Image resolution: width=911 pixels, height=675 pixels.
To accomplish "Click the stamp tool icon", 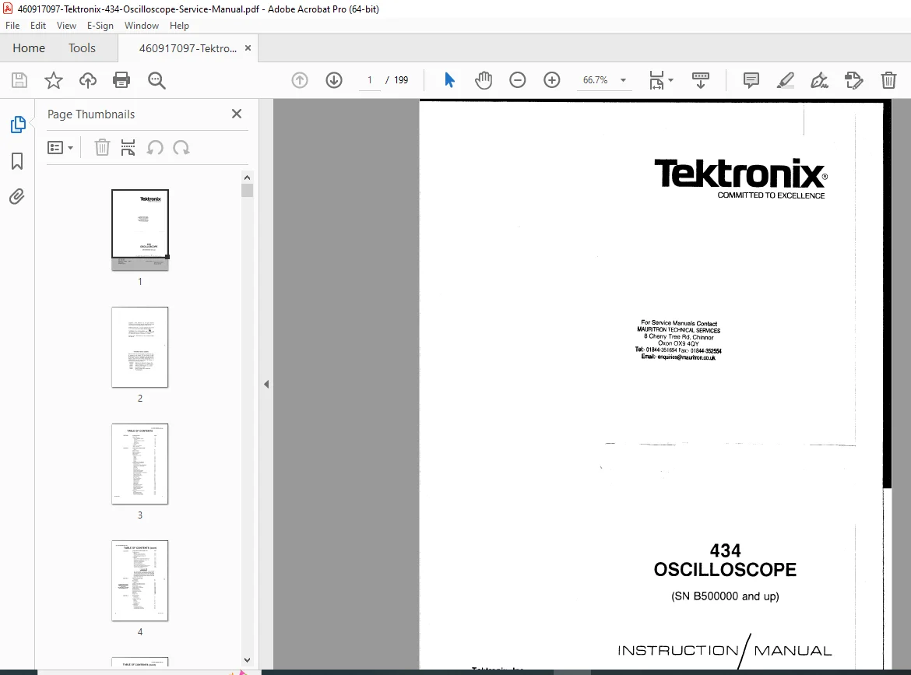I will 854,80.
